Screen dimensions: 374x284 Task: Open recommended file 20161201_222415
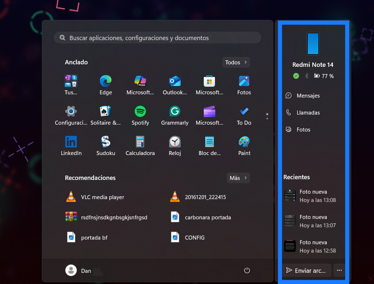pos(198,197)
